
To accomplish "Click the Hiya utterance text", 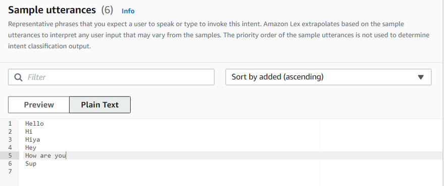I will tap(33, 139).
